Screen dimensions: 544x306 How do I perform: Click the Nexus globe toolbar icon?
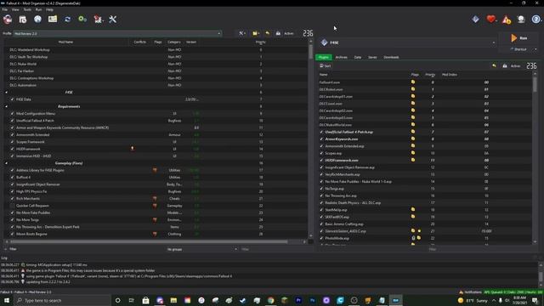tap(37, 20)
